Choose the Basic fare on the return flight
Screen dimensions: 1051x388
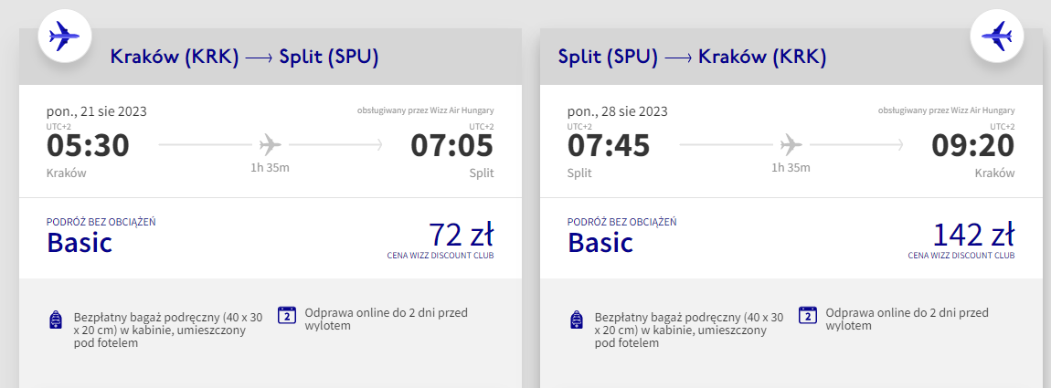tap(600, 242)
